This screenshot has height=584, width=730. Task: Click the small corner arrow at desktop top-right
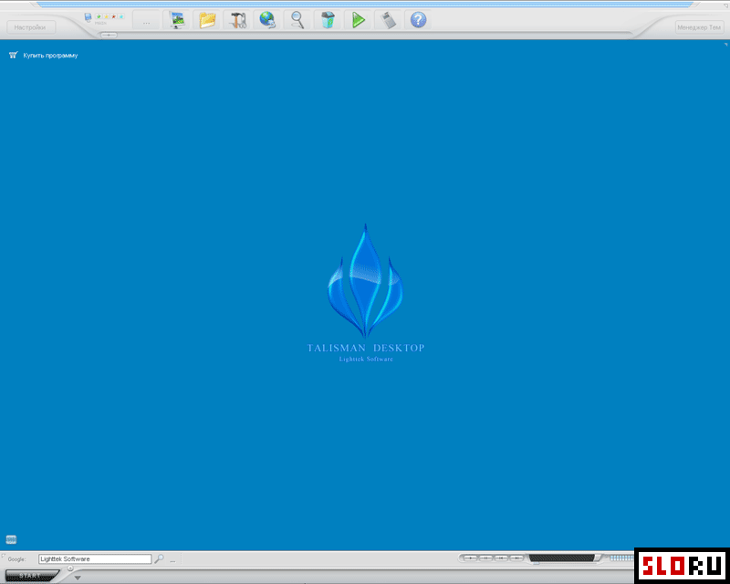[725, 45]
